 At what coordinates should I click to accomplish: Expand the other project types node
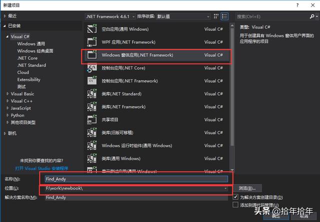click(7, 122)
